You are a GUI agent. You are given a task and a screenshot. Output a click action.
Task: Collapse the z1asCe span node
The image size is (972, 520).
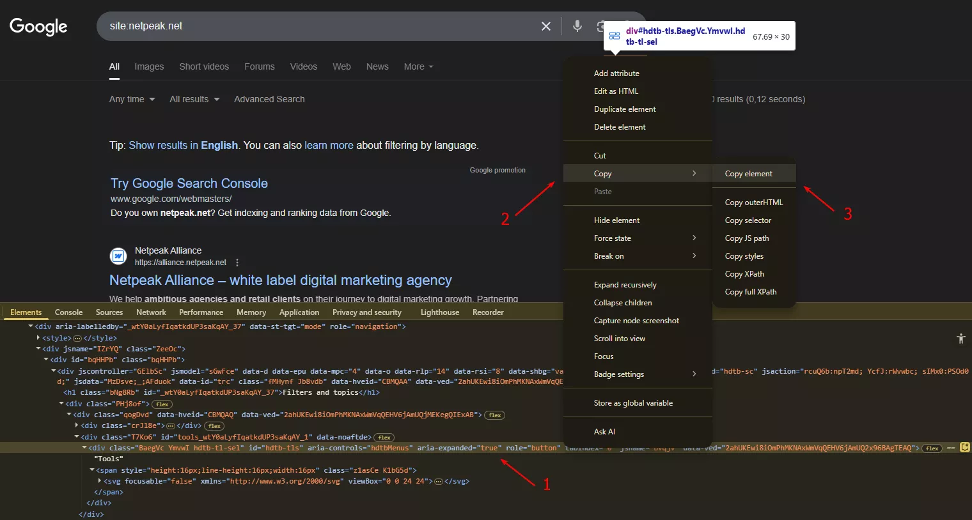pyautogui.click(x=92, y=470)
